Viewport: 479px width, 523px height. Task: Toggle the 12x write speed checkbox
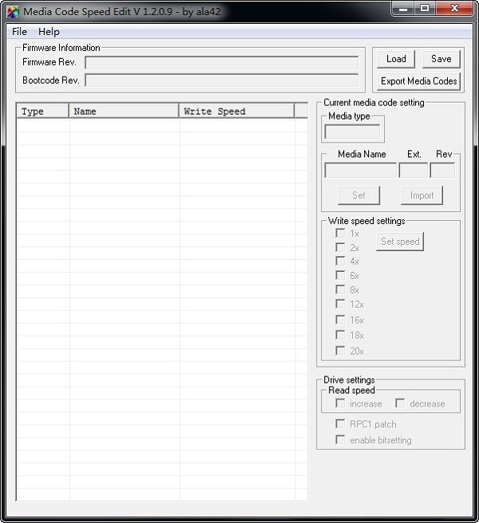tap(340, 304)
